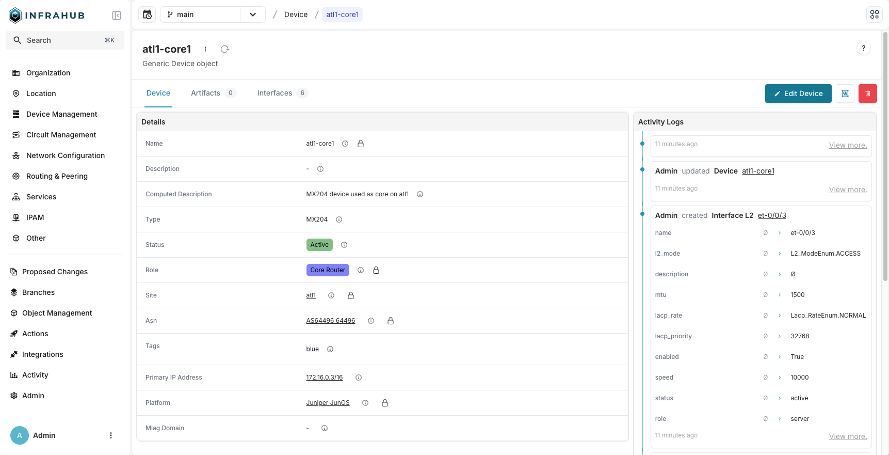Screen dimensions: 889x455
Task: Open the help question mark icon
Action: (863, 48)
